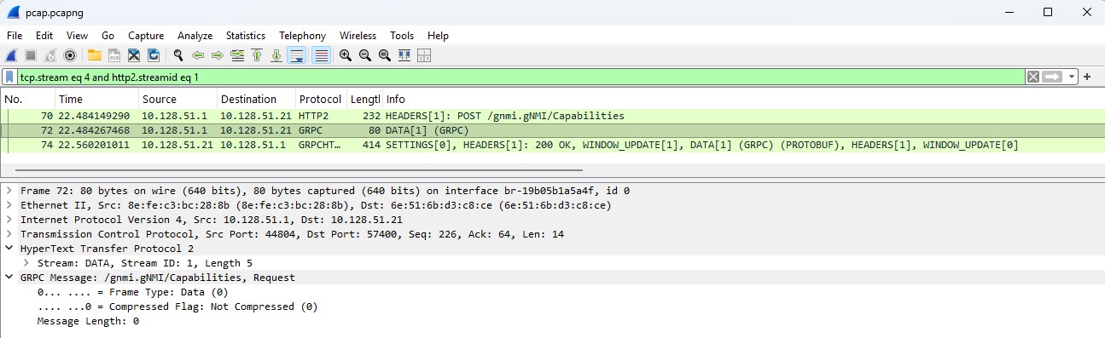Select packet 74 with SETTINGS[0] 200 OK
The image size is (1105, 338).
552,145
